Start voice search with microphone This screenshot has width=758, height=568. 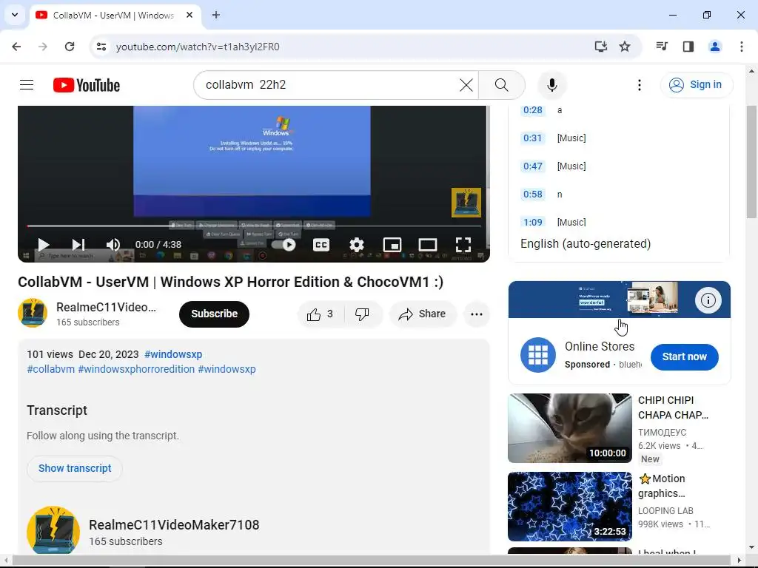(x=551, y=85)
